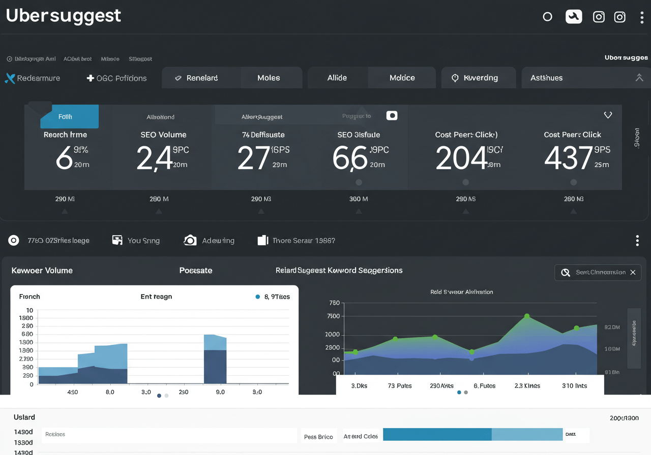Image resolution: width=651 pixels, height=455 pixels.
Task: Click the SEO Sisfude value 6,6
Action: click(x=350, y=158)
